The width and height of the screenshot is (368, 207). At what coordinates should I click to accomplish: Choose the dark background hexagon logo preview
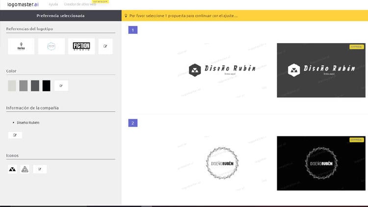[x=321, y=70]
